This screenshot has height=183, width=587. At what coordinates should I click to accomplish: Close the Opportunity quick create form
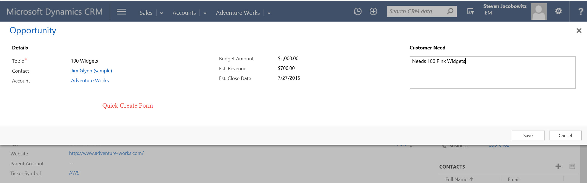tap(579, 31)
